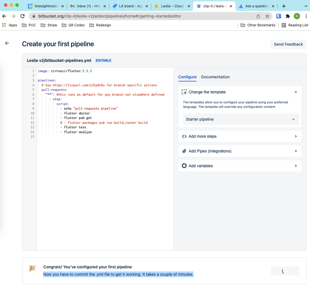The image size is (310, 291).
Task: Expand Add variables chevron
Action: click(296, 166)
